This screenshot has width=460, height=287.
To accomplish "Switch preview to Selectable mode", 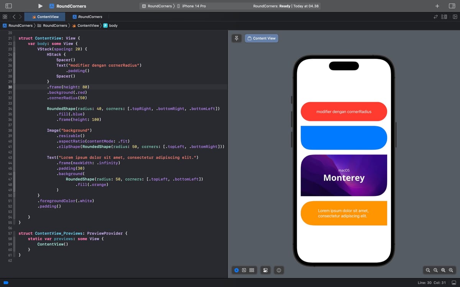I will (x=244, y=270).
